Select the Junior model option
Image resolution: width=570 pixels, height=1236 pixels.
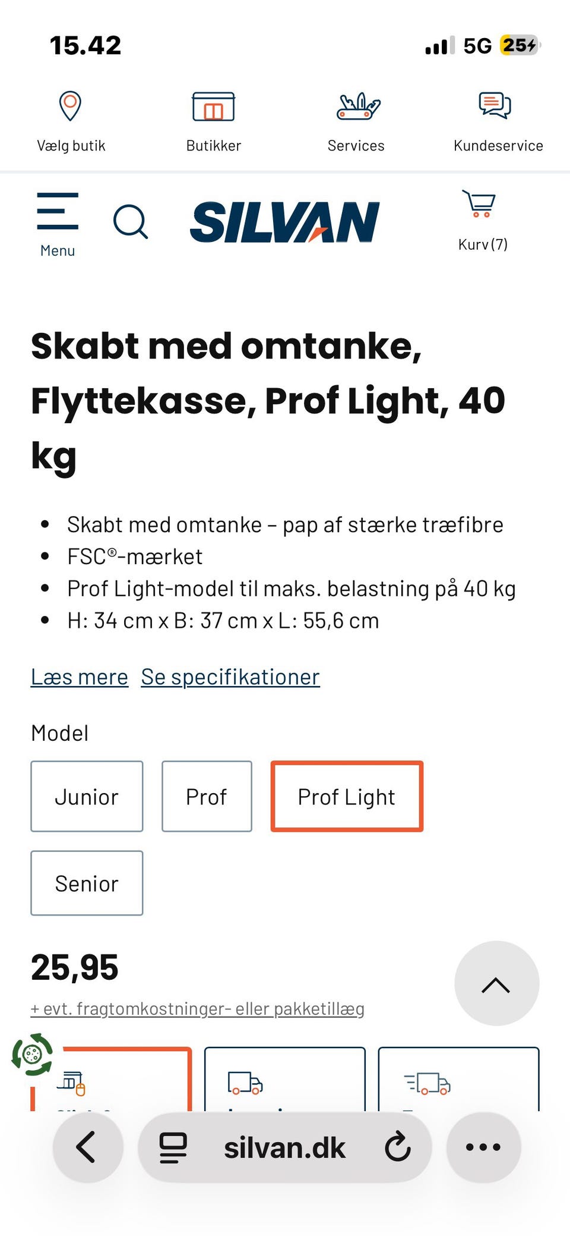click(87, 796)
